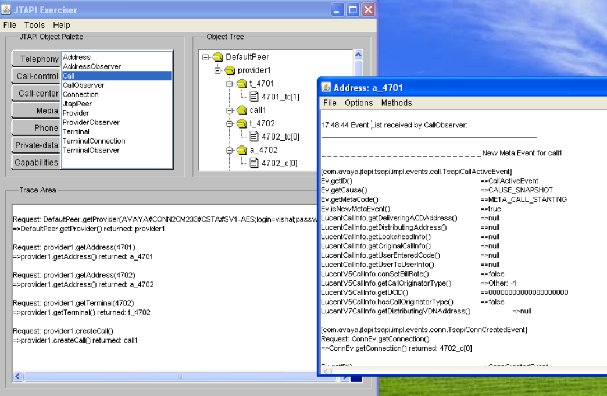Viewport: 607px width, 396px height.
Task: Click the t_4701 folder icon
Action: tap(242, 84)
